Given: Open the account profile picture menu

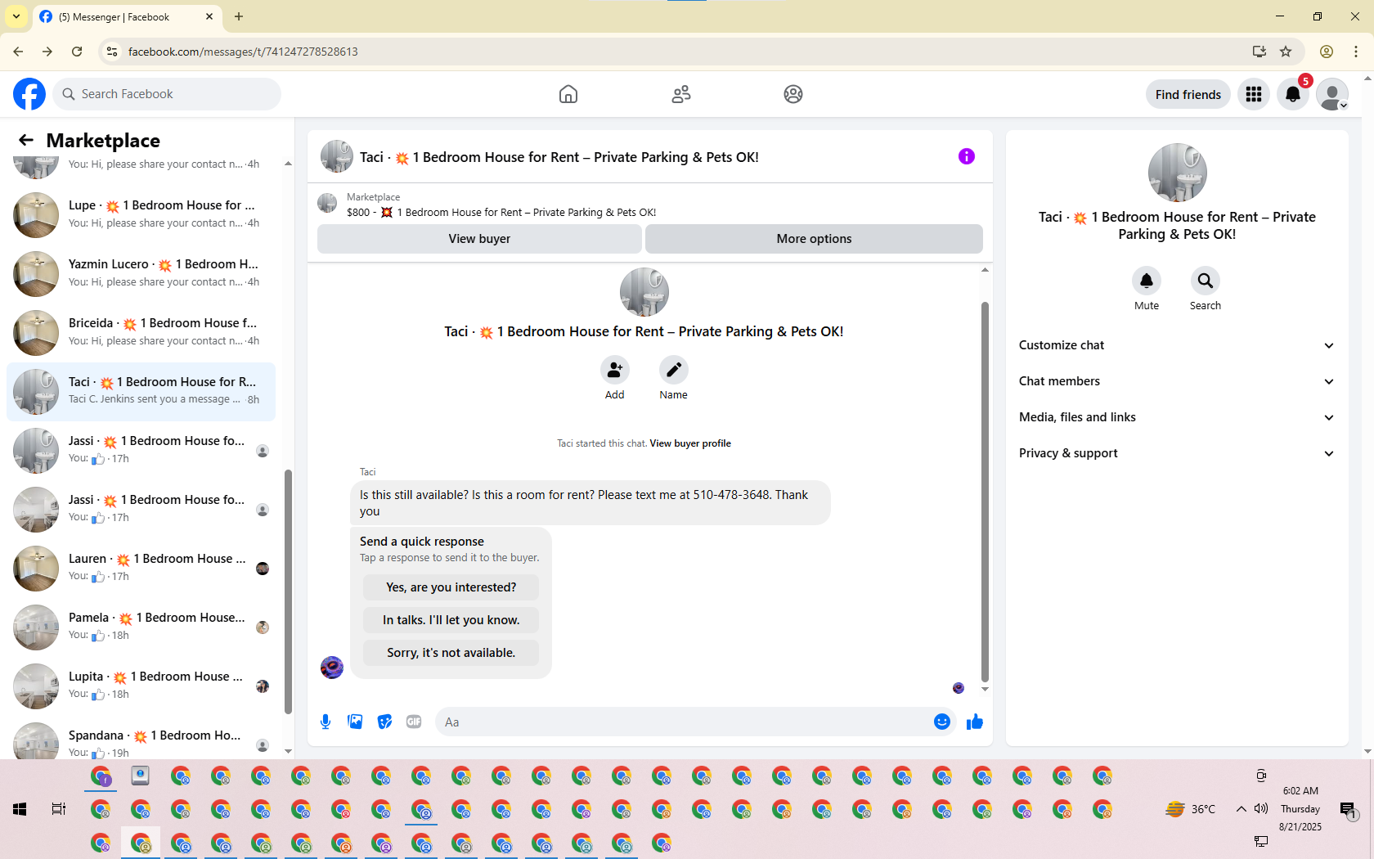Looking at the screenshot, I should pos(1332,94).
